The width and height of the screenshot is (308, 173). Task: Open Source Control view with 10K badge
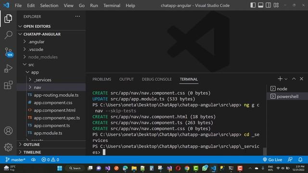(x=9, y=52)
